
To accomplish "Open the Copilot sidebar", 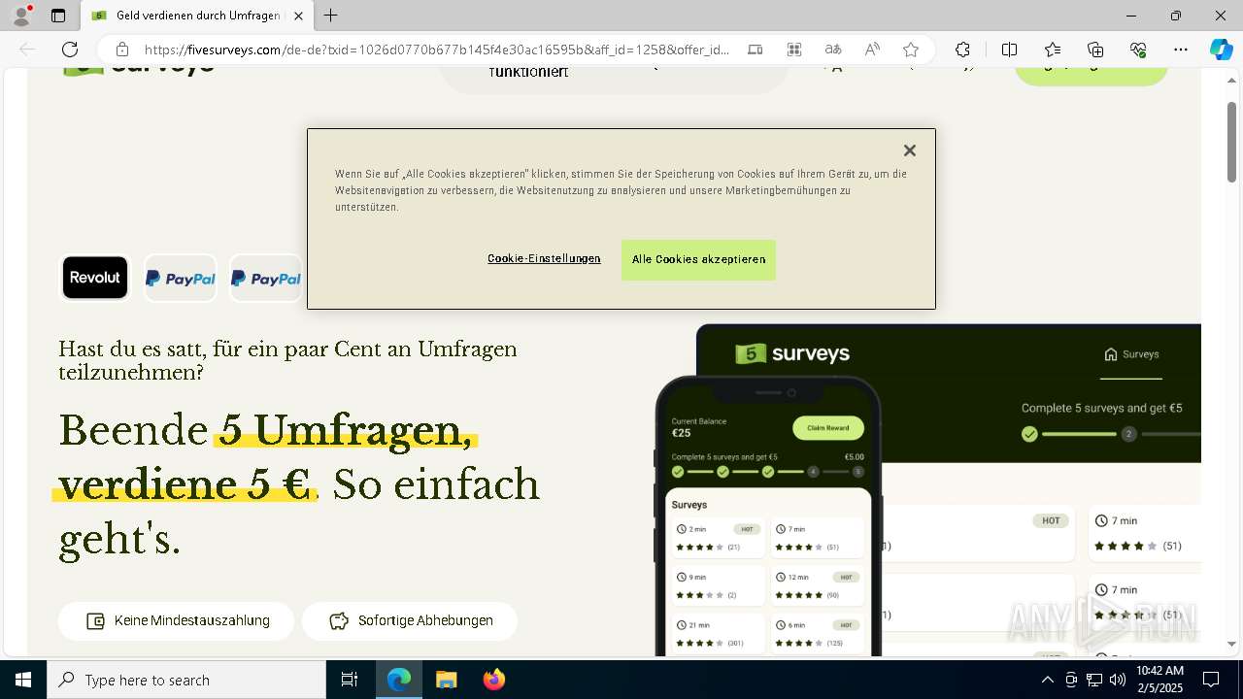I will click(x=1221, y=50).
